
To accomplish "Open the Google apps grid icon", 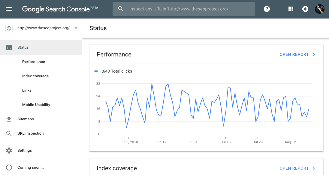I will [291, 9].
